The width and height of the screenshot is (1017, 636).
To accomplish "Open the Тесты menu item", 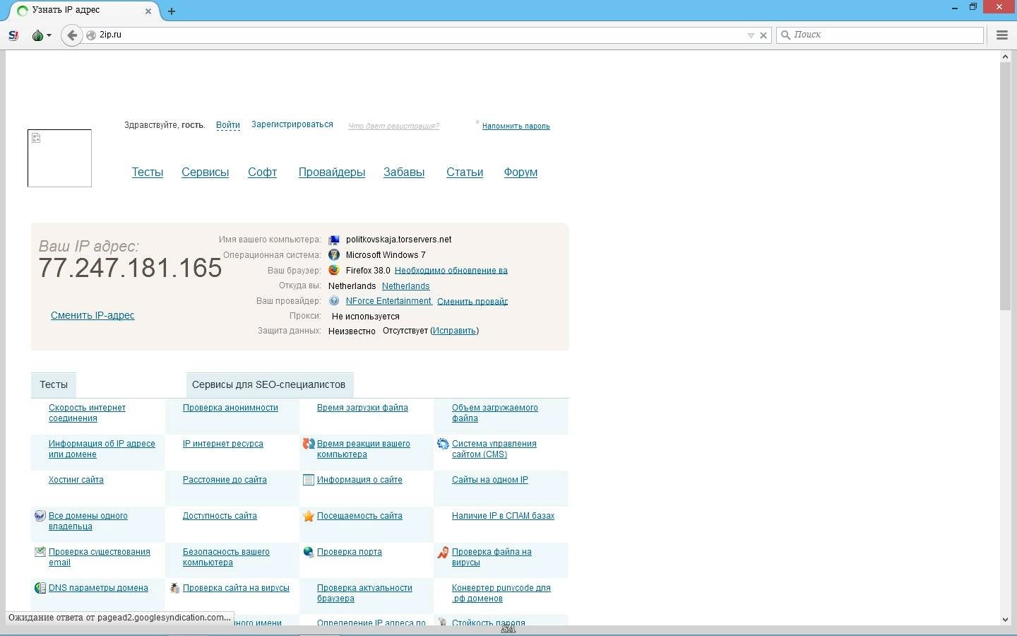I will coord(148,172).
